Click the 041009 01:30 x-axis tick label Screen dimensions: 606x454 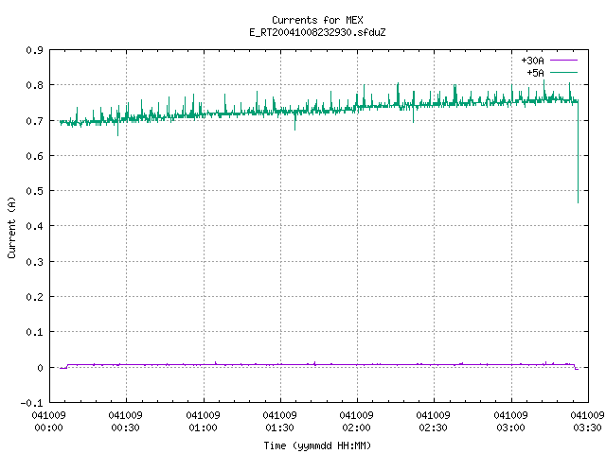point(280,422)
